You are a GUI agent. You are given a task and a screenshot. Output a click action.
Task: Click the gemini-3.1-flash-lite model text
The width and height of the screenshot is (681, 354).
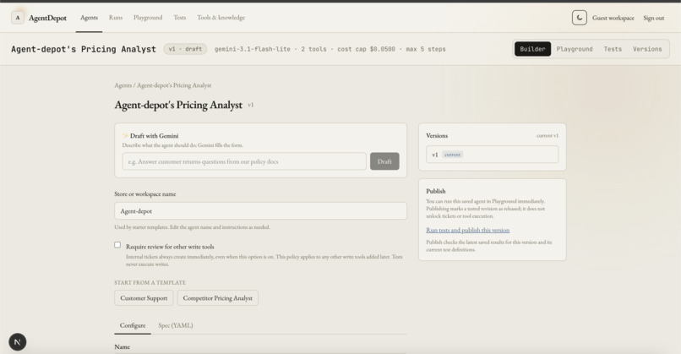coord(253,49)
